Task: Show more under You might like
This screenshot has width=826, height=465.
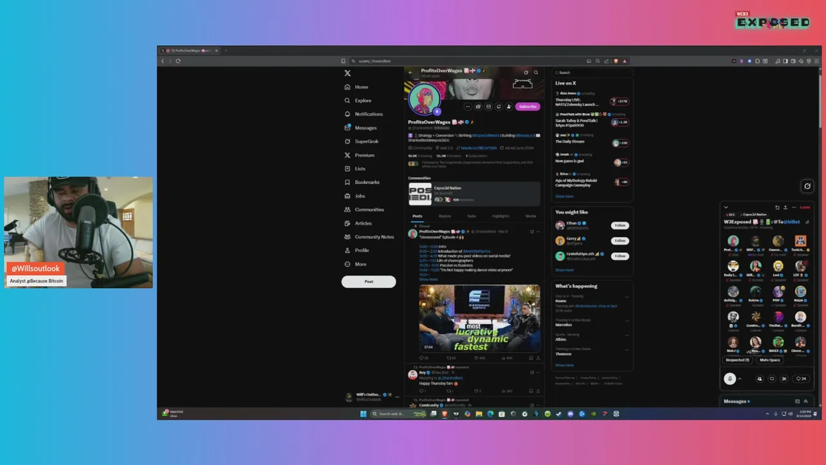Action: pyautogui.click(x=564, y=270)
